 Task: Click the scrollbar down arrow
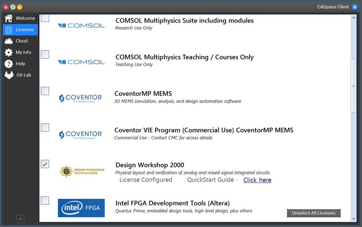coord(353,219)
